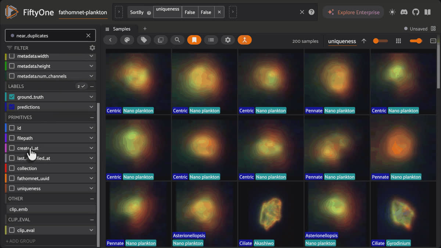Expand the predictions filter chevron
Image resolution: width=441 pixels, height=248 pixels.
[91, 107]
